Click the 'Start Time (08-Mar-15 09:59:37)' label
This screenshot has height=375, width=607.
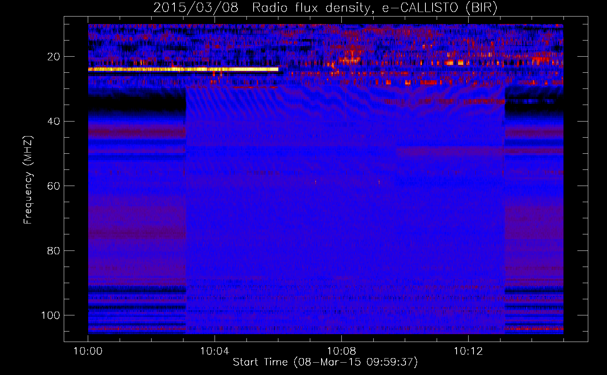(x=325, y=362)
